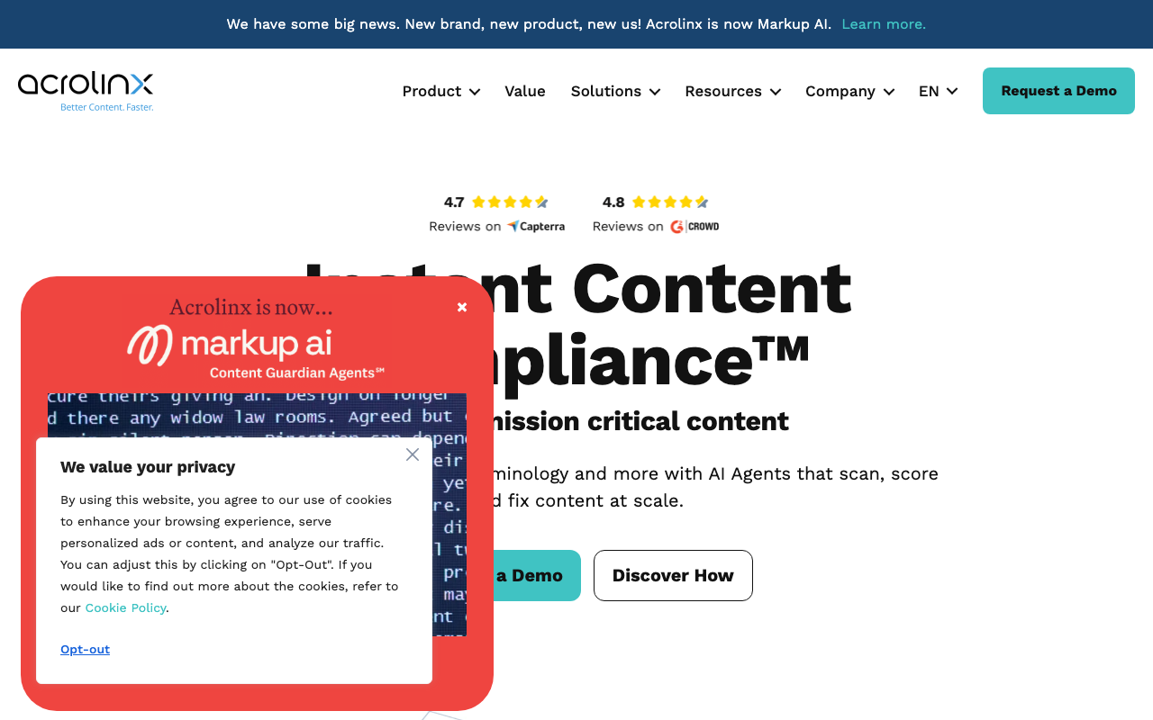Dismiss the privacy notice with X

click(413, 454)
